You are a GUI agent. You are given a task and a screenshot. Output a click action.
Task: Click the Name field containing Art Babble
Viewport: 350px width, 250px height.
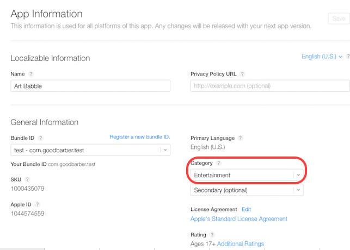point(90,86)
